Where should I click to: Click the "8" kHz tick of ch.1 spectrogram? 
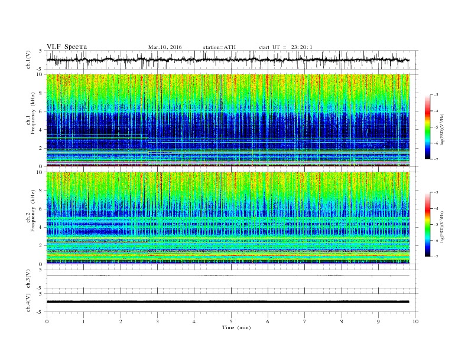[x=41, y=93]
